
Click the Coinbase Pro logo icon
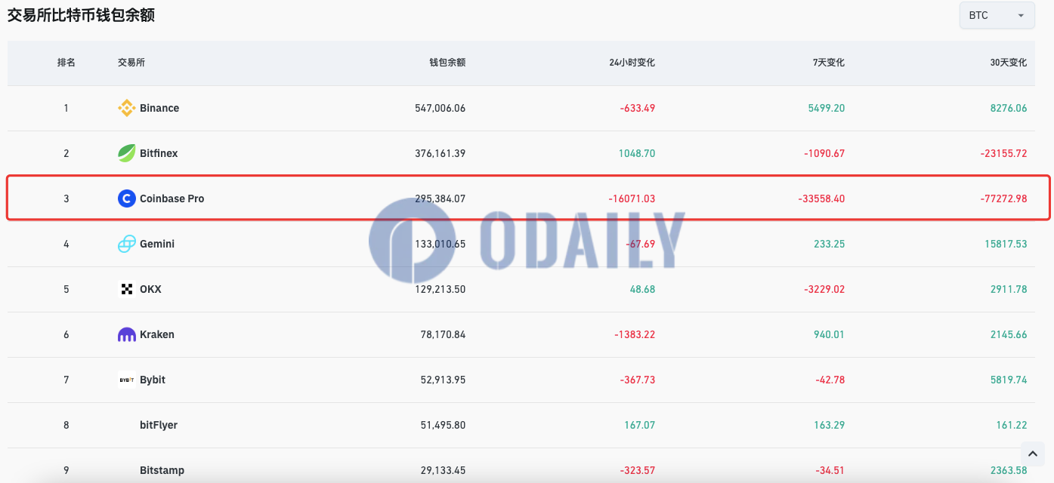point(127,198)
